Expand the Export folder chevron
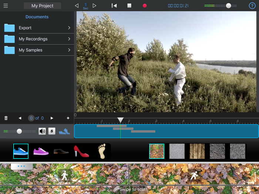The width and height of the screenshot is (259, 194). click(x=69, y=28)
